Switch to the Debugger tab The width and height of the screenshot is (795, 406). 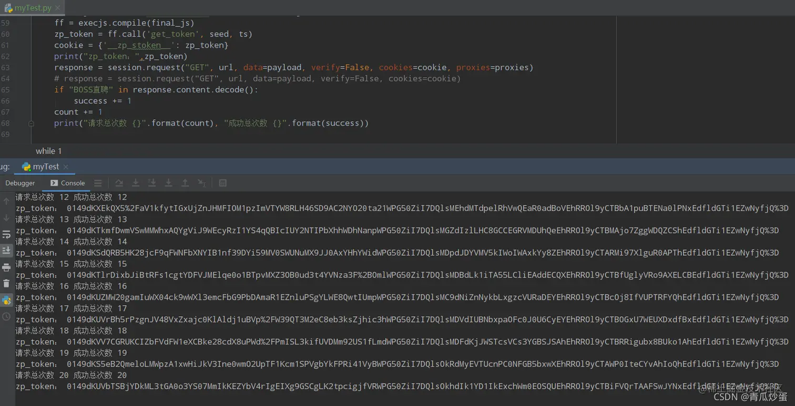20,183
